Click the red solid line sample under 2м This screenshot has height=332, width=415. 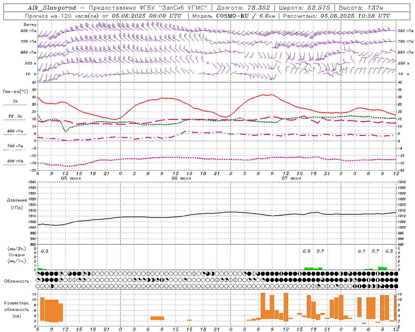15,105
